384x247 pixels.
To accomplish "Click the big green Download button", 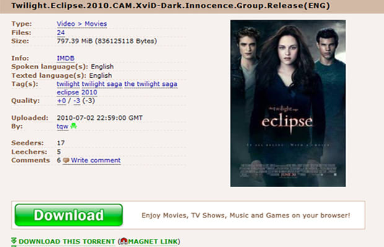I will pos(69,215).
